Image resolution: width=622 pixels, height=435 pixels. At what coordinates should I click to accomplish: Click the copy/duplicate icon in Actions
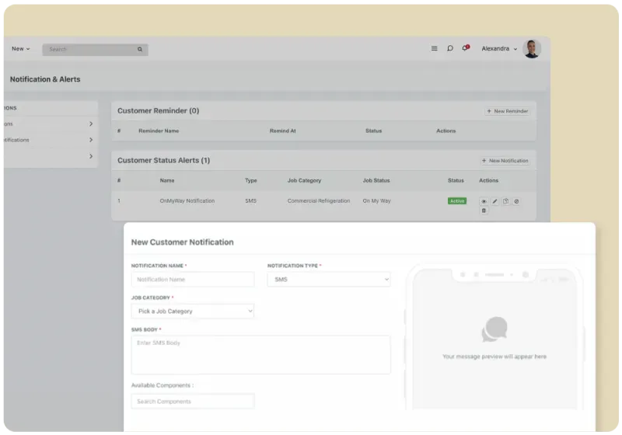coord(505,201)
